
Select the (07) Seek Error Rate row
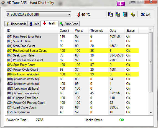73,55
